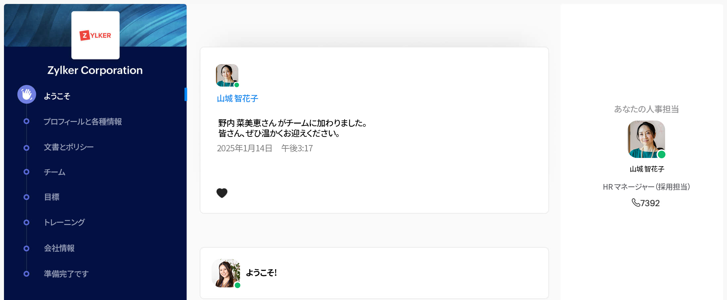Expand the 会社情報 step
The width and height of the screenshot is (727, 300).
coord(60,248)
